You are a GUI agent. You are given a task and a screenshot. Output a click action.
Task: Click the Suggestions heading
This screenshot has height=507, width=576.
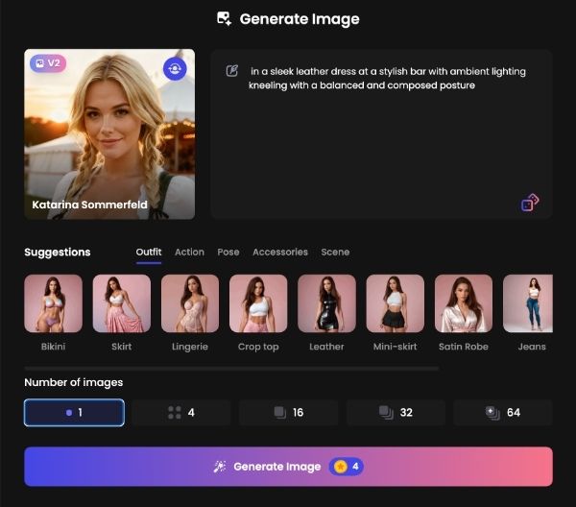(58, 252)
